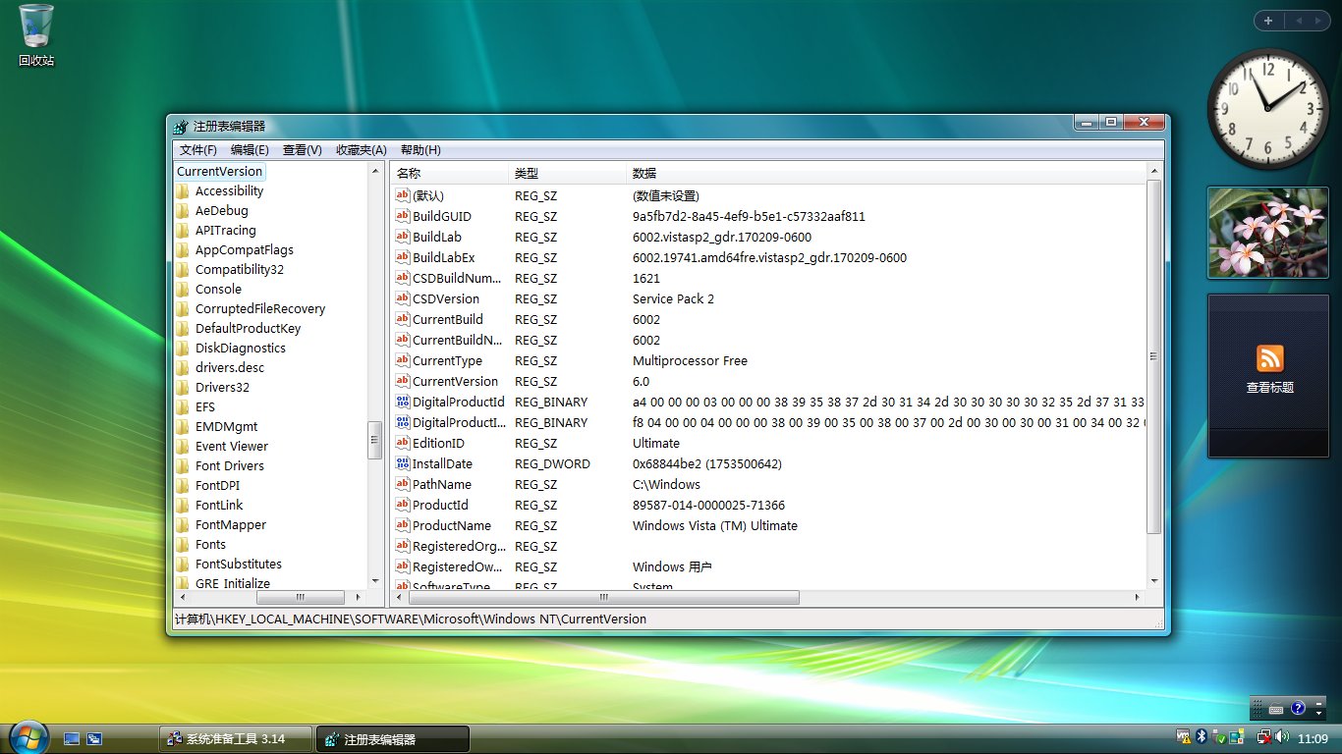Image resolution: width=1342 pixels, height=754 pixels.
Task: Sort by the 数据 column header
Action: (886, 173)
